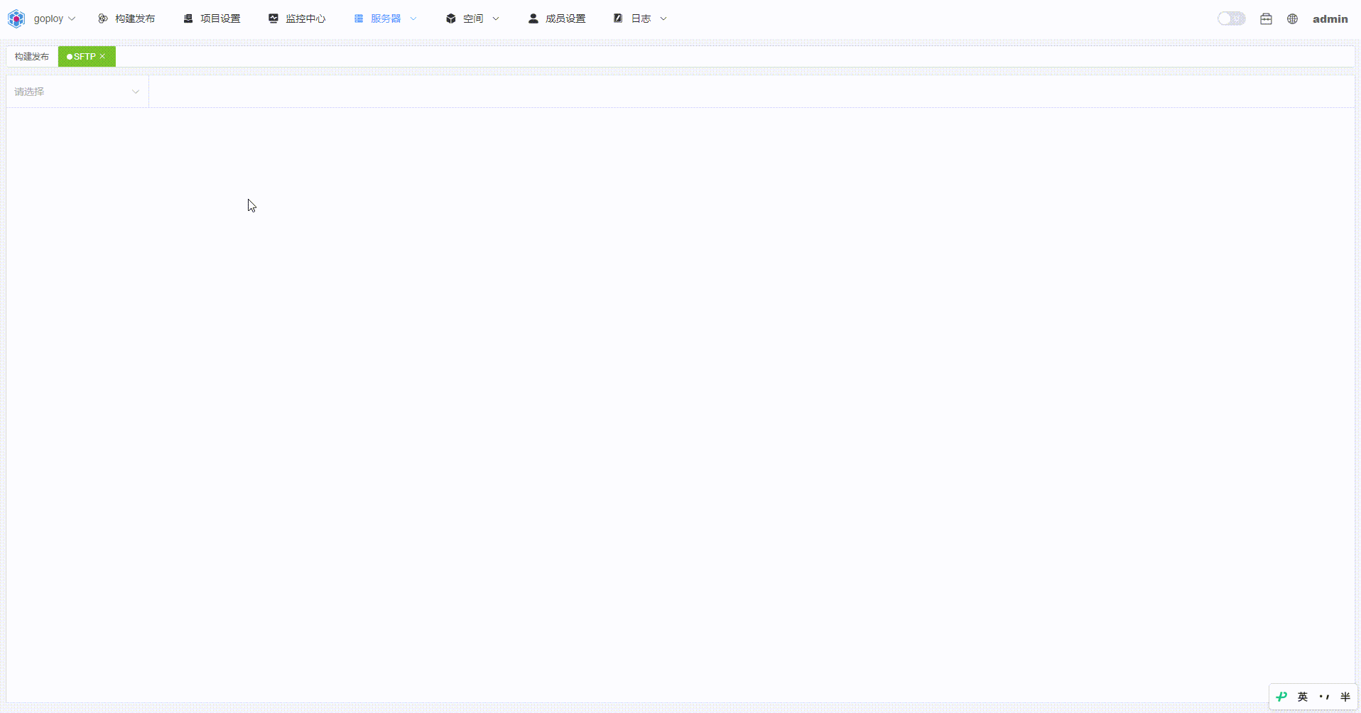Open the 请选择 server dropdown
The width and height of the screenshot is (1361, 713).
(x=77, y=92)
